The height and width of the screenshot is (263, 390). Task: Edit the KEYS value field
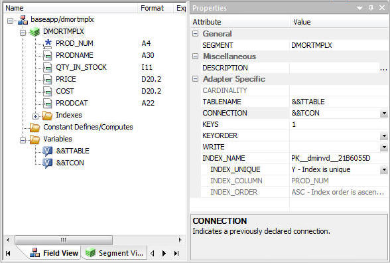point(338,124)
